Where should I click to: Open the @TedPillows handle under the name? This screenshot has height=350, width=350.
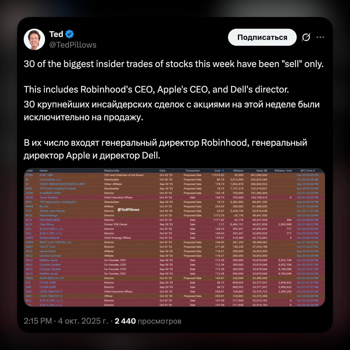pyautogui.click(x=73, y=45)
